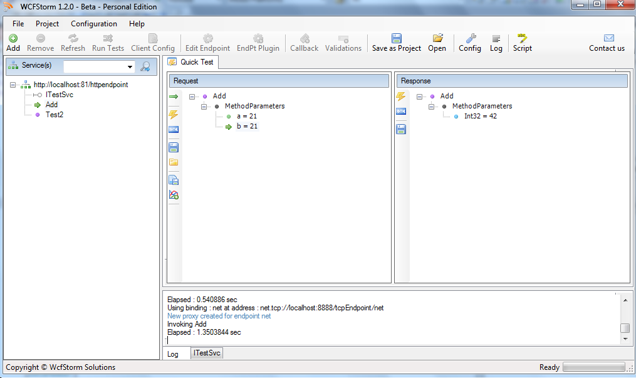
Task: Click the open folder icon in Request pane
Action: 174,162
